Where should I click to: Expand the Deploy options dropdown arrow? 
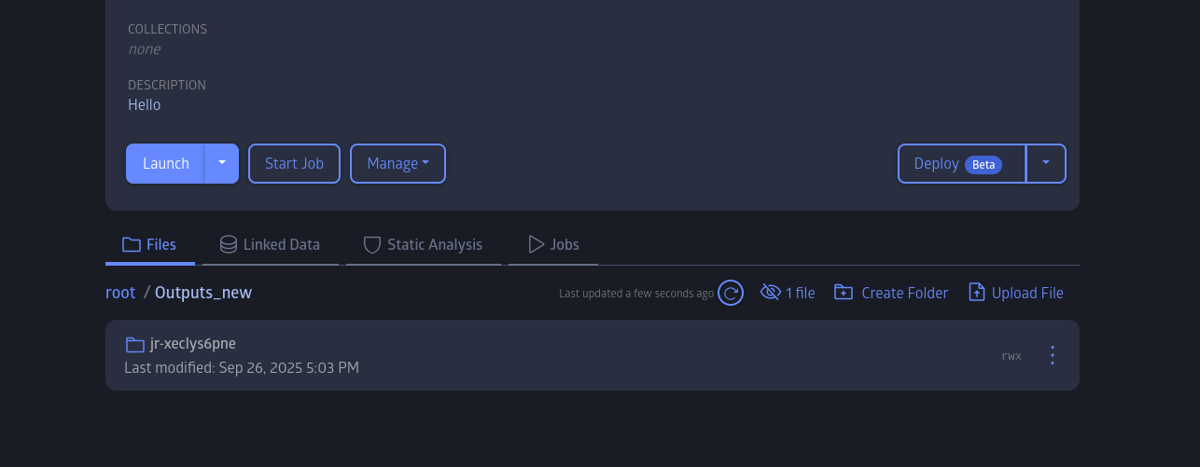tap(1046, 163)
